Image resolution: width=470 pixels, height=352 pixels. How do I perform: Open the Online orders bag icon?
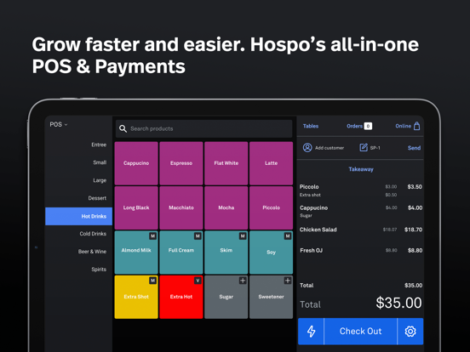[x=416, y=126]
